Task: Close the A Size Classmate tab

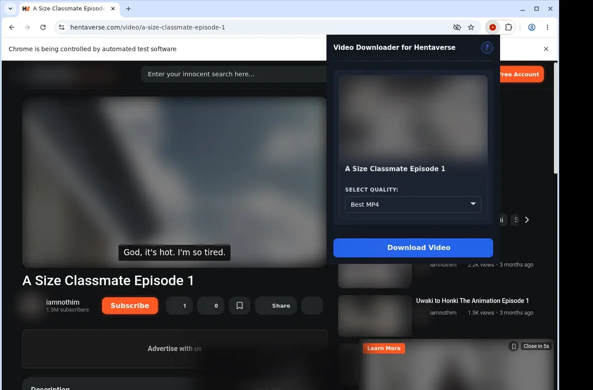Action: tap(114, 9)
